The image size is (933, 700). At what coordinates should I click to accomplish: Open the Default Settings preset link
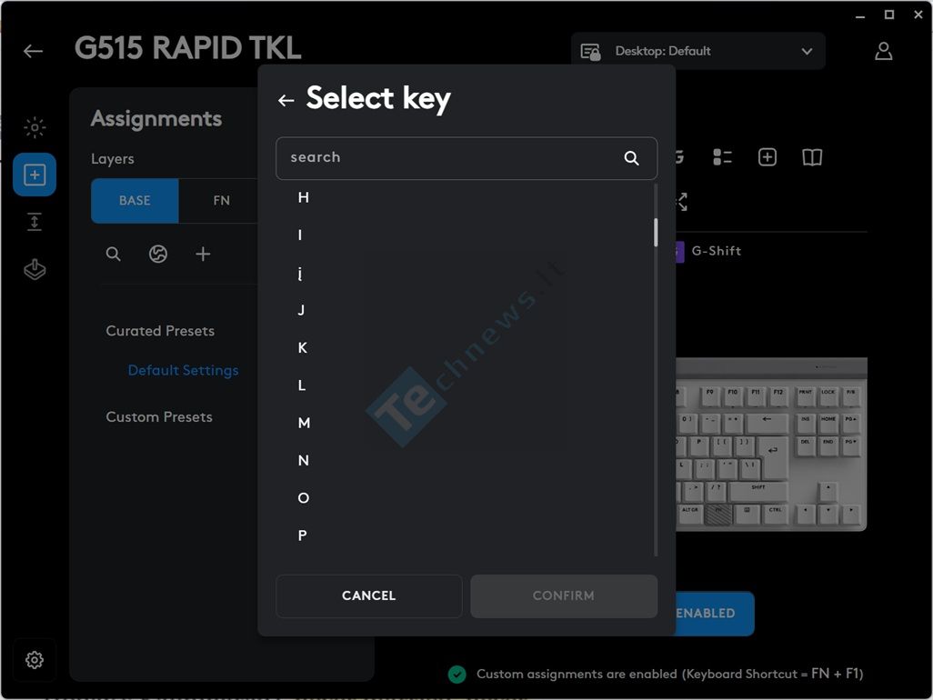[x=183, y=371]
